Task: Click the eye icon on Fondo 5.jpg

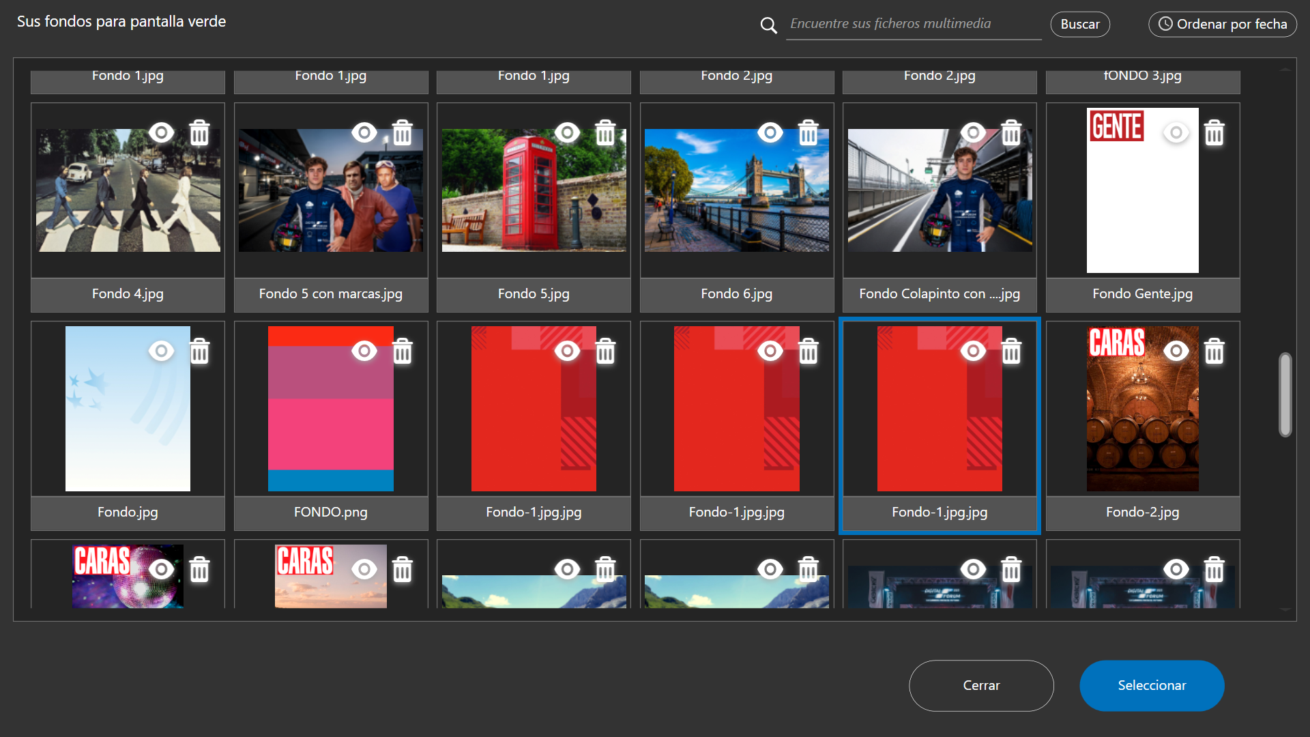Action: pyautogui.click(x=567, y=132)
